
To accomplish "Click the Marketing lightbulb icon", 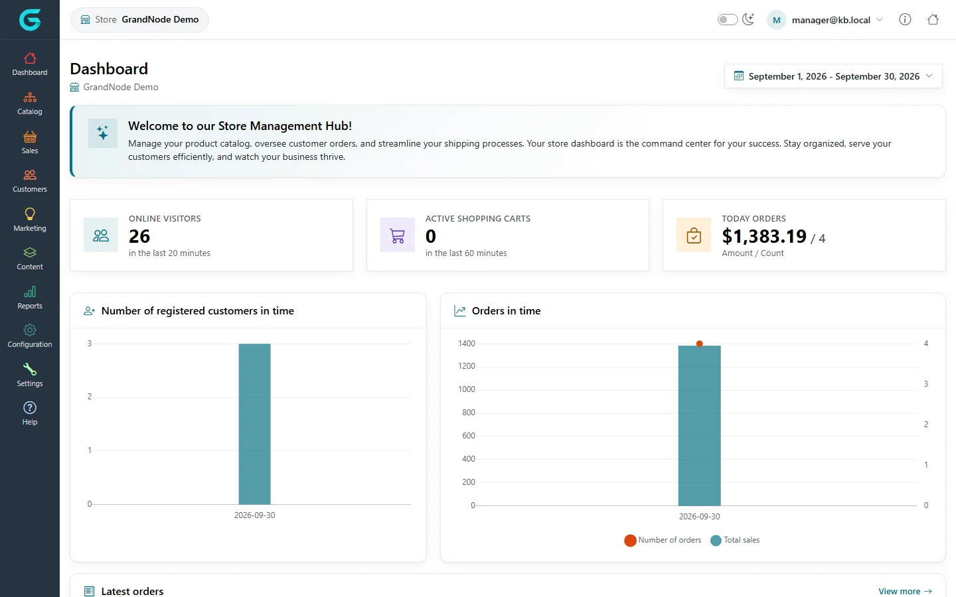I will (x=30, y=214).
